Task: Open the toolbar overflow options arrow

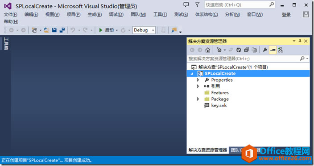Action: tap(181, 32)
